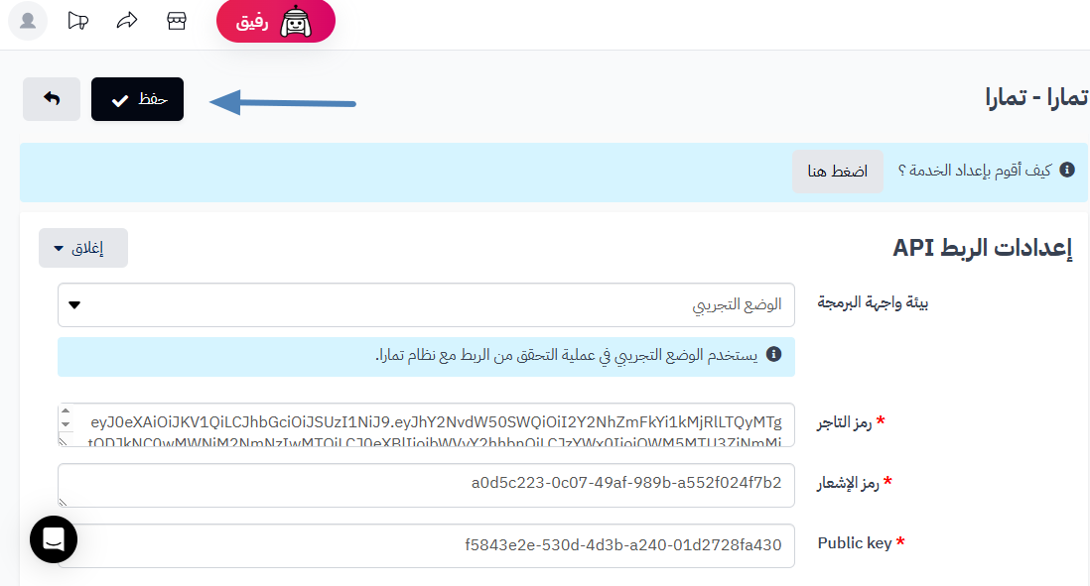The width and height of the screenshot is (1090, 586).
Task: Click the Public key label
Action: click(855, 543)
